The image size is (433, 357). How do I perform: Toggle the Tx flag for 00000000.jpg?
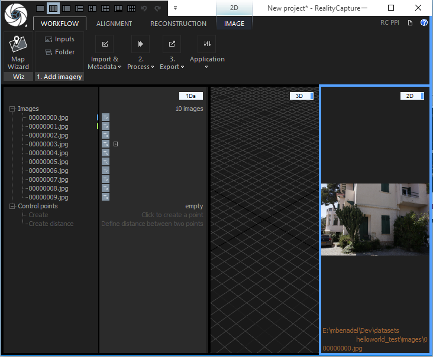pos(105,117)
